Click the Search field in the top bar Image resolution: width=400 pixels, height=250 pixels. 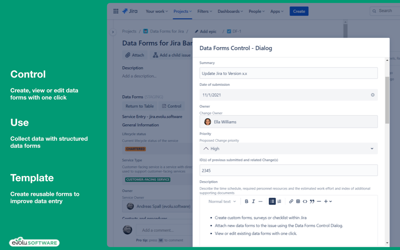click(385, 11)
